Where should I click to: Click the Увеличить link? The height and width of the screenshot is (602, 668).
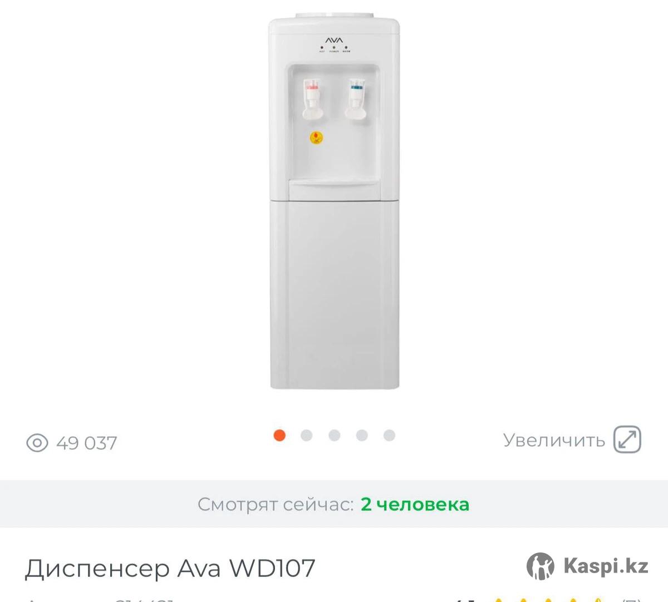point(554,440)
